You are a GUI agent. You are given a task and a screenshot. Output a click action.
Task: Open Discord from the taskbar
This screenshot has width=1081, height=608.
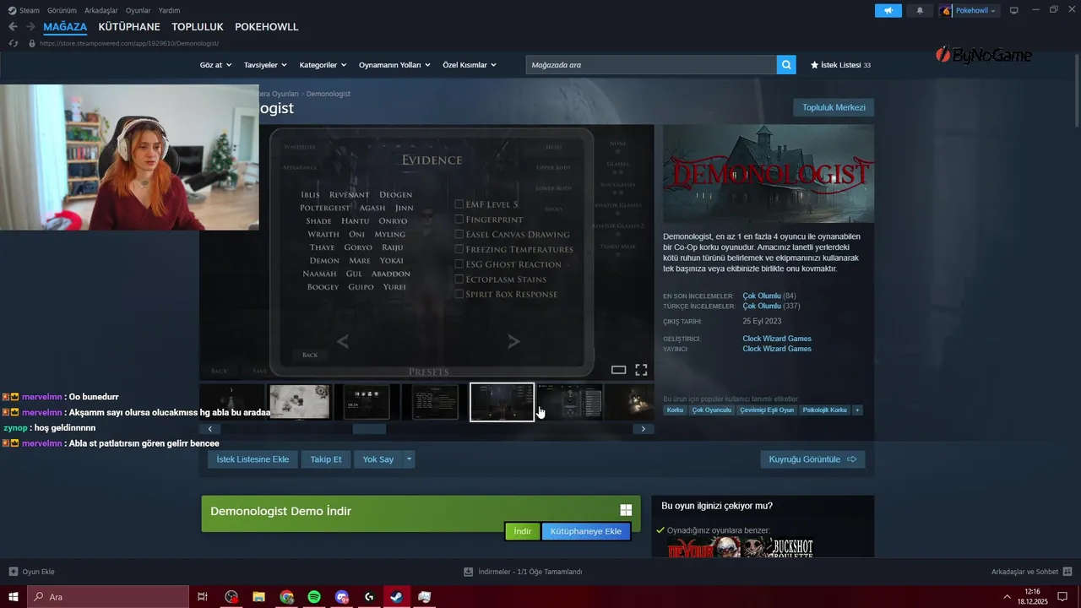pos(341,597)
